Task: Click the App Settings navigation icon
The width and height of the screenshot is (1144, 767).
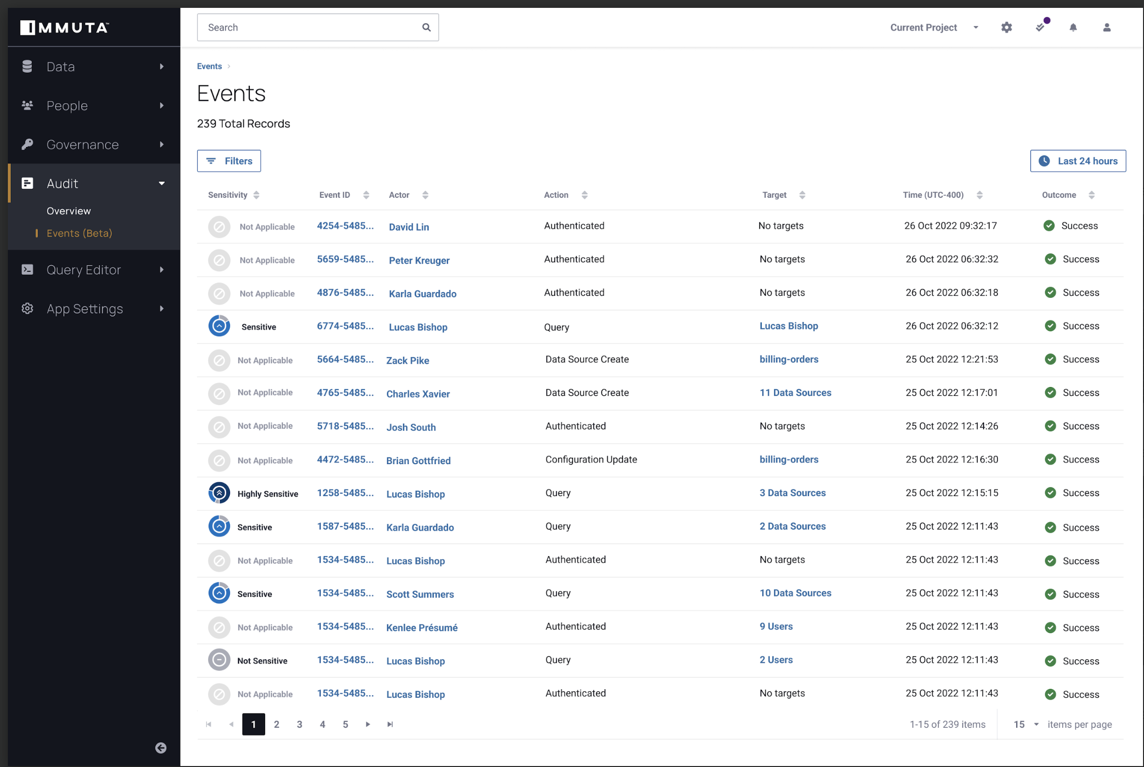Action: [x=26, y=308]
